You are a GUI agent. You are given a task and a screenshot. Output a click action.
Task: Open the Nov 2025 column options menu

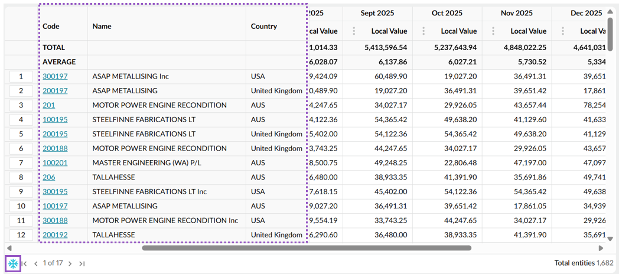tap(493, 31)
